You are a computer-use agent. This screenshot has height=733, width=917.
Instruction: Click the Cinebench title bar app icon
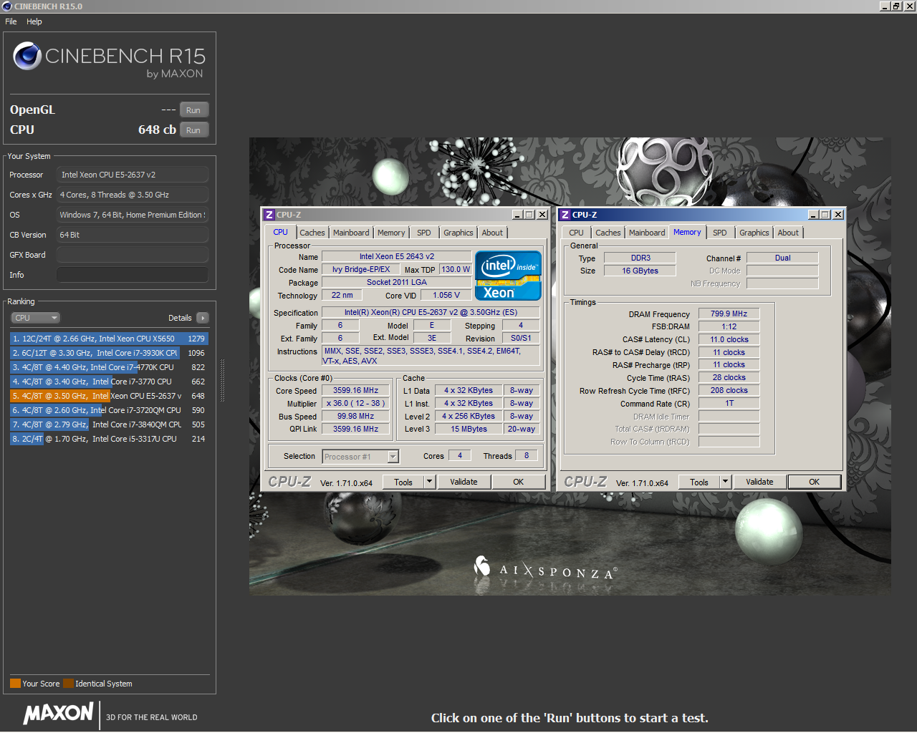pyautogui.click(x=7, y=6)
